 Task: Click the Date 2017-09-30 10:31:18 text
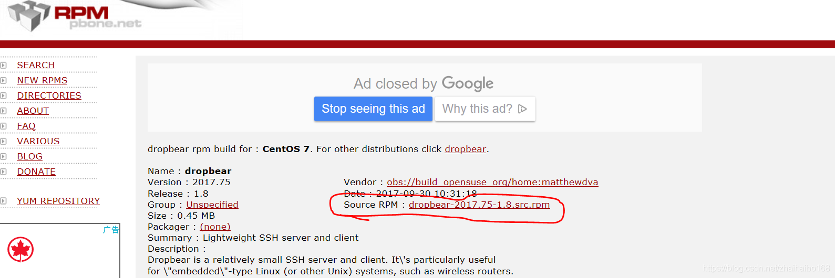(x=410, y=194)
